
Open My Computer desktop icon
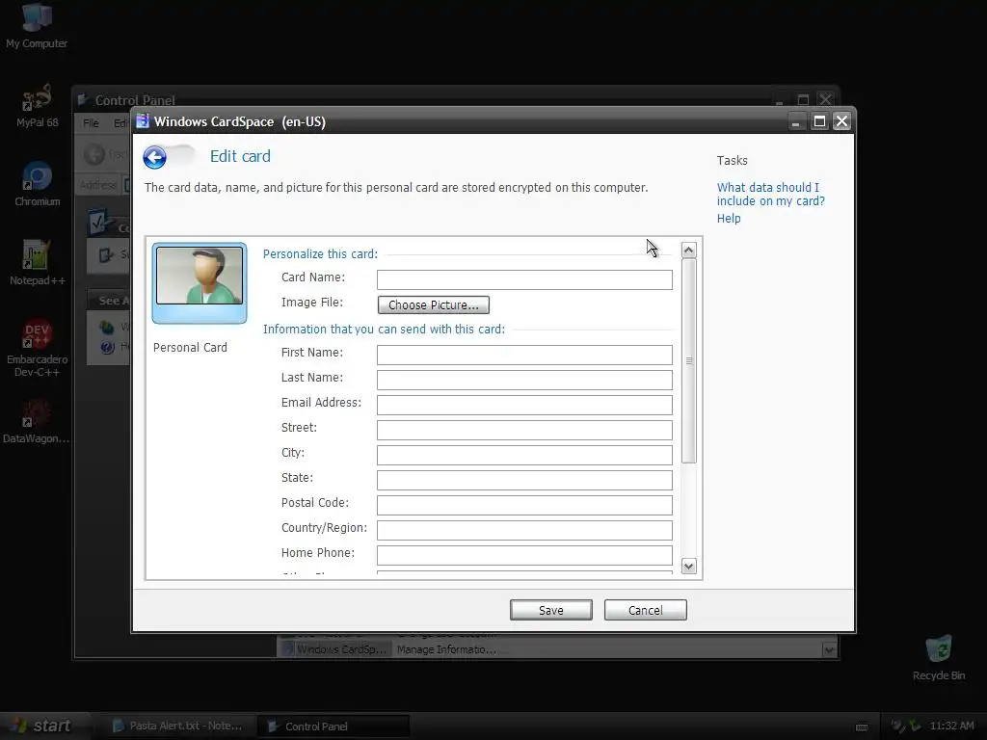37,26
